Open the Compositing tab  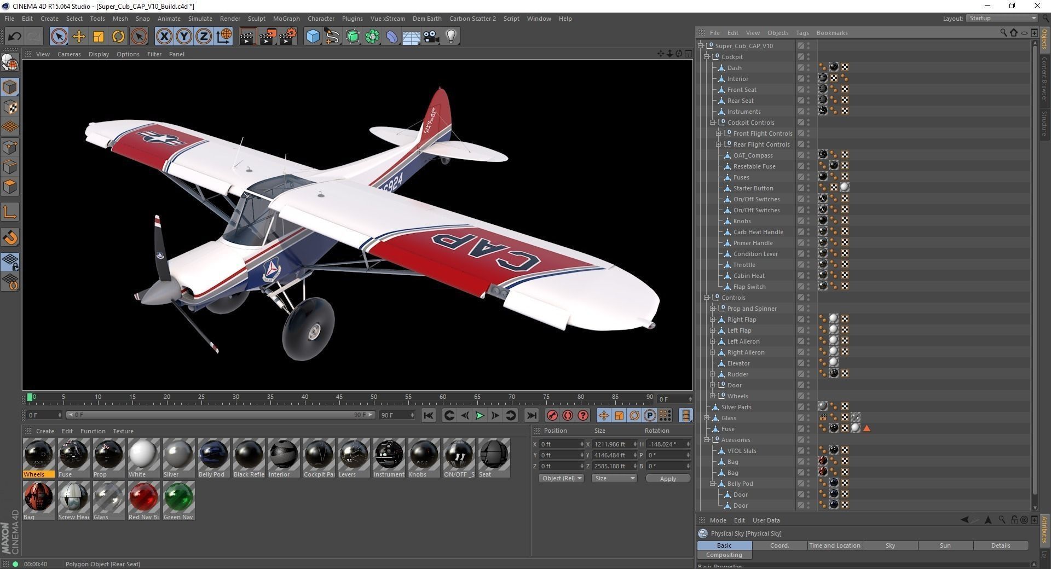[724, 555]
